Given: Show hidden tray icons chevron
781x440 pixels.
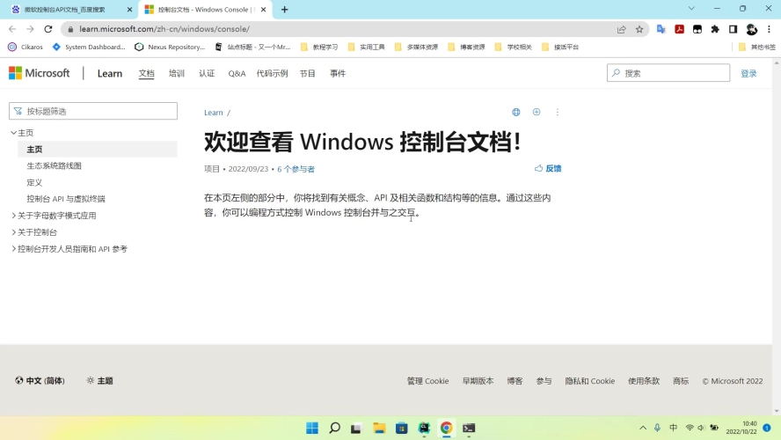Looking at the screenshot, I should pyautogui.click(x=643, y=428).
